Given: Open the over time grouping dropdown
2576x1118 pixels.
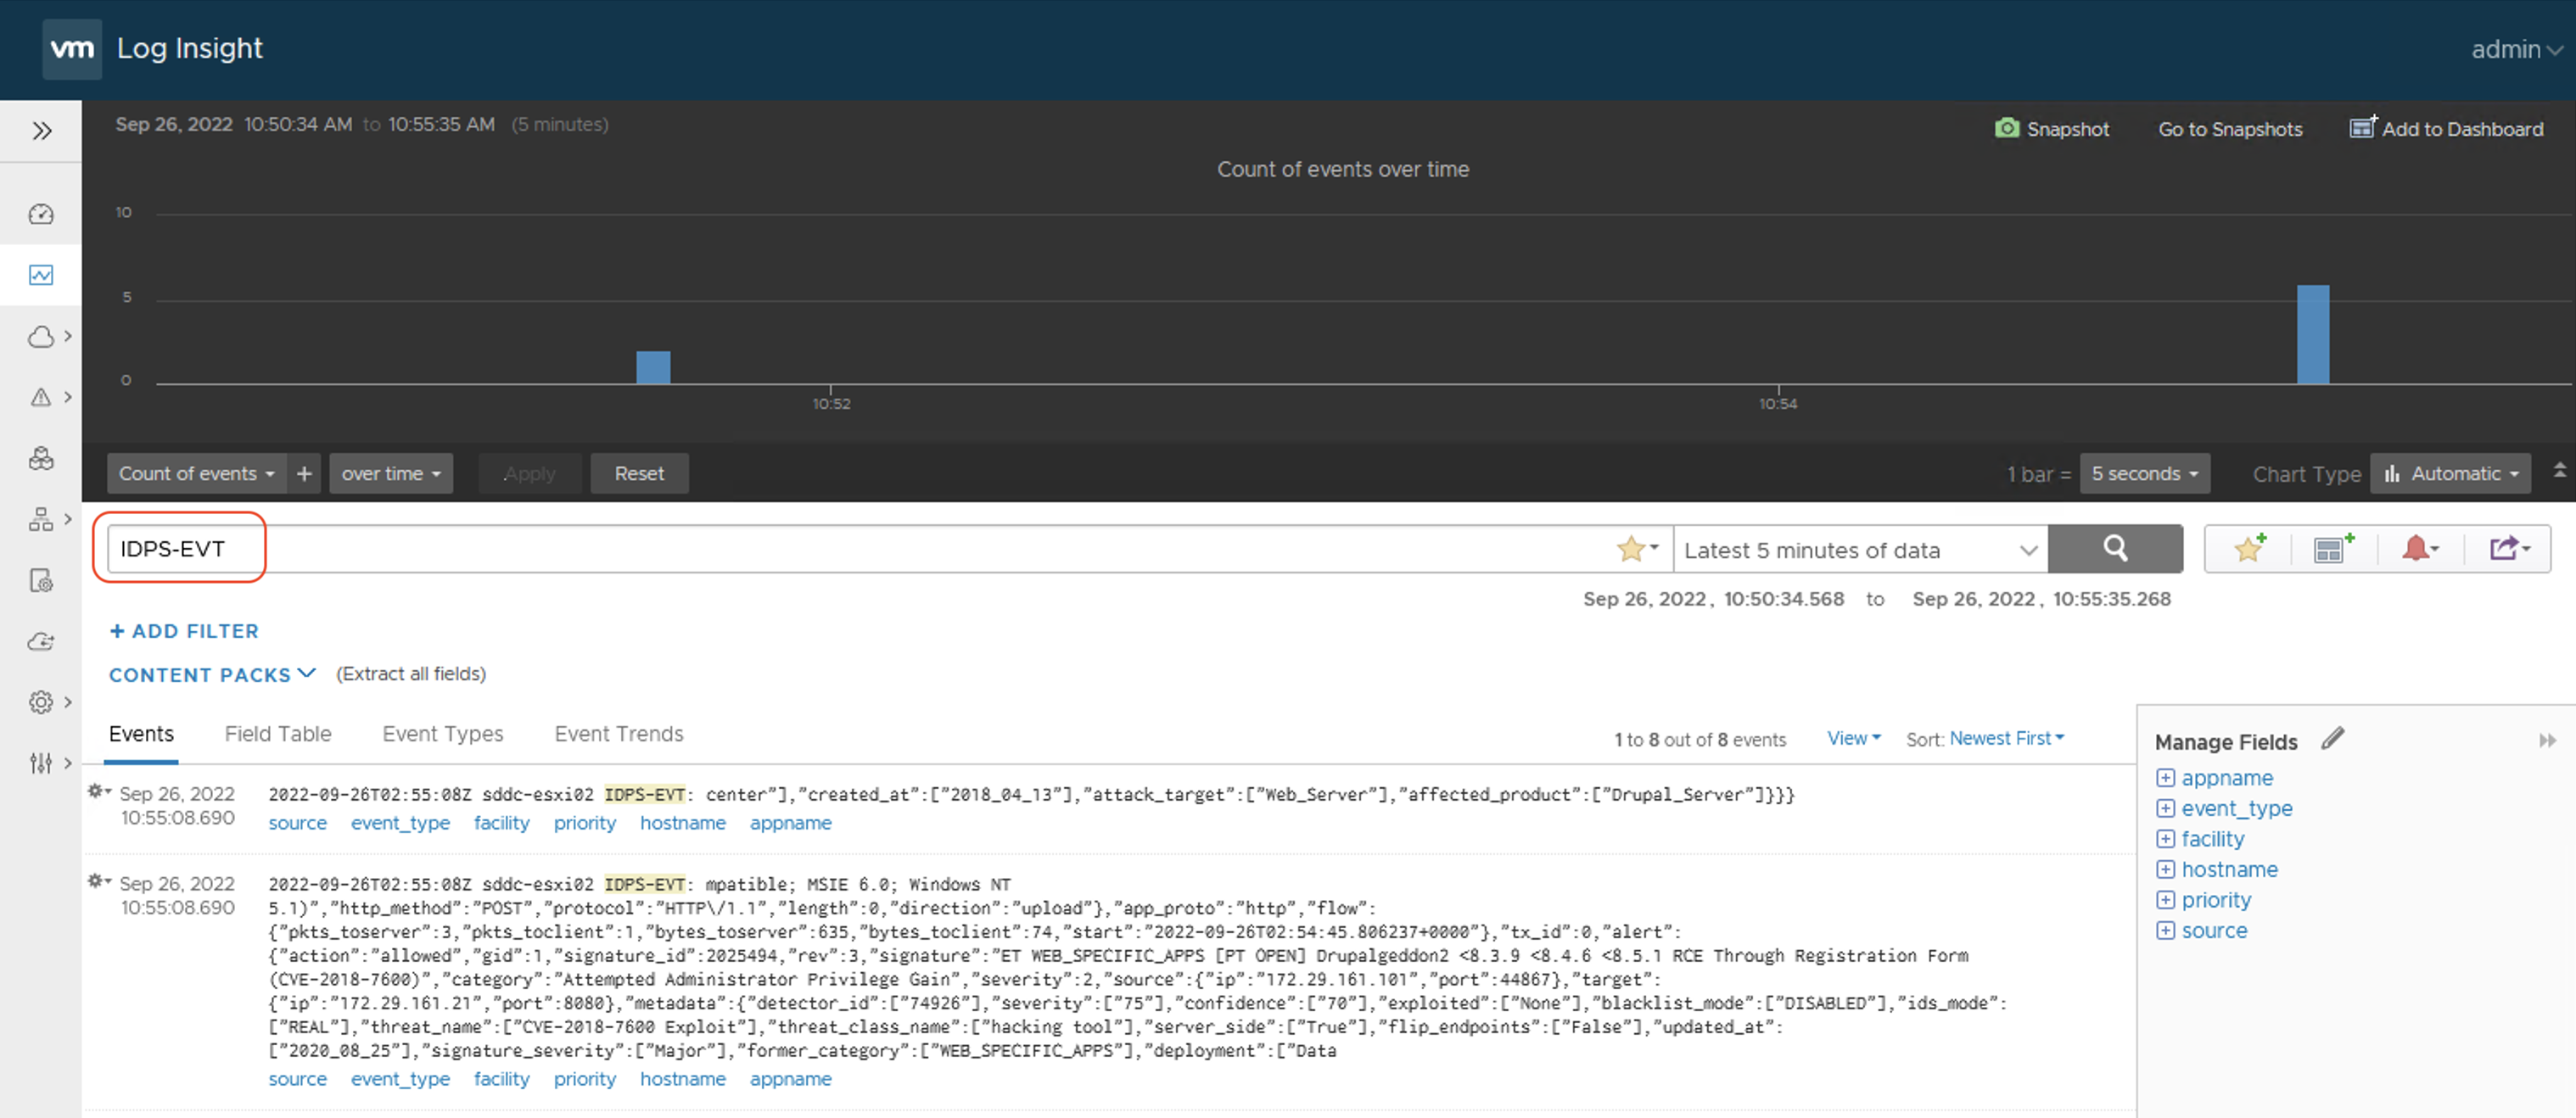Looking at the screenshot, I should click(391, 473).
